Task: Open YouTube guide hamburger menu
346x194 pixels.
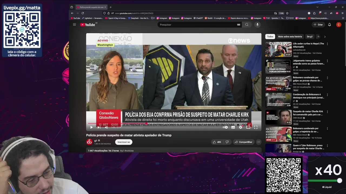Action: (74, 25)
